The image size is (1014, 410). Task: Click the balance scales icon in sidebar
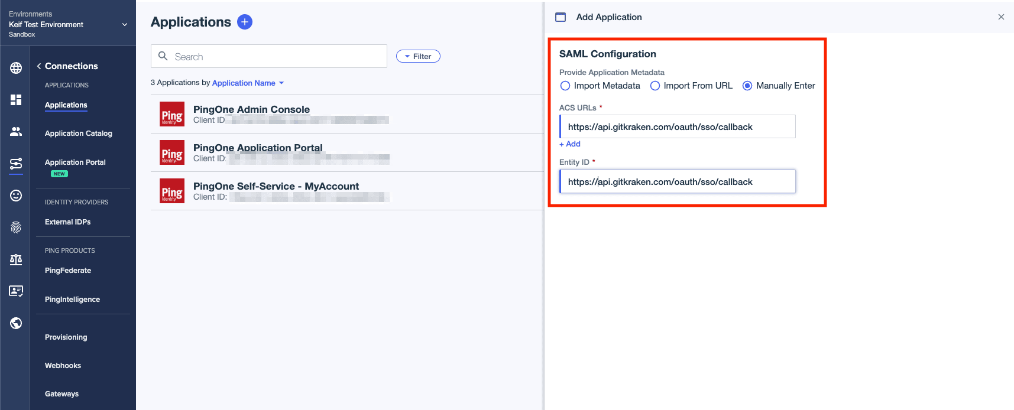pyautogui.click(x=16, y=259)
